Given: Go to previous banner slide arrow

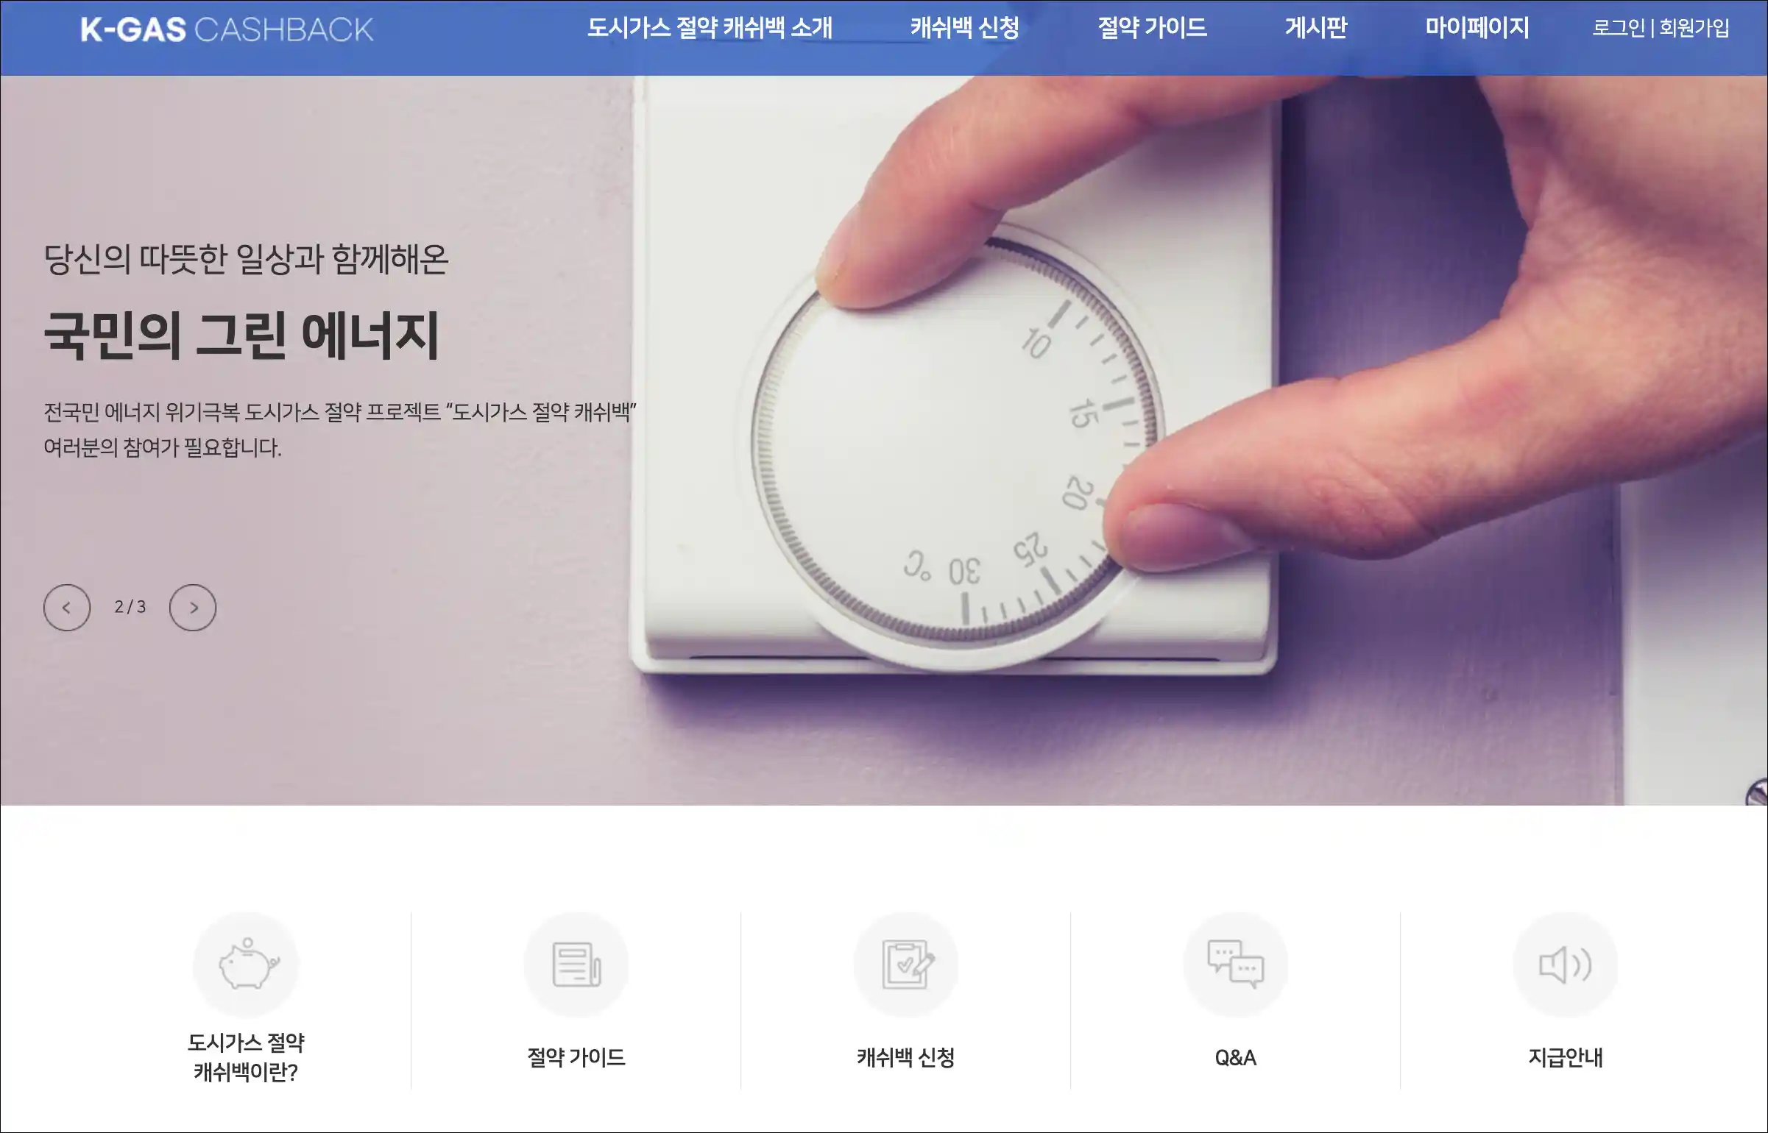Looking at the screenshot, I should coord(67,608).
